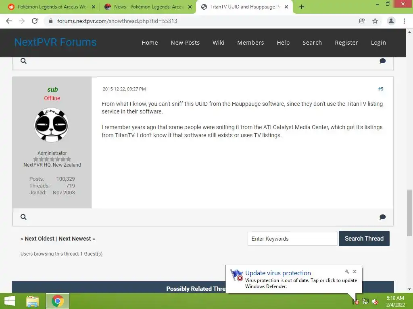Click the scrollbar down arrow

(x=409, y=289)
